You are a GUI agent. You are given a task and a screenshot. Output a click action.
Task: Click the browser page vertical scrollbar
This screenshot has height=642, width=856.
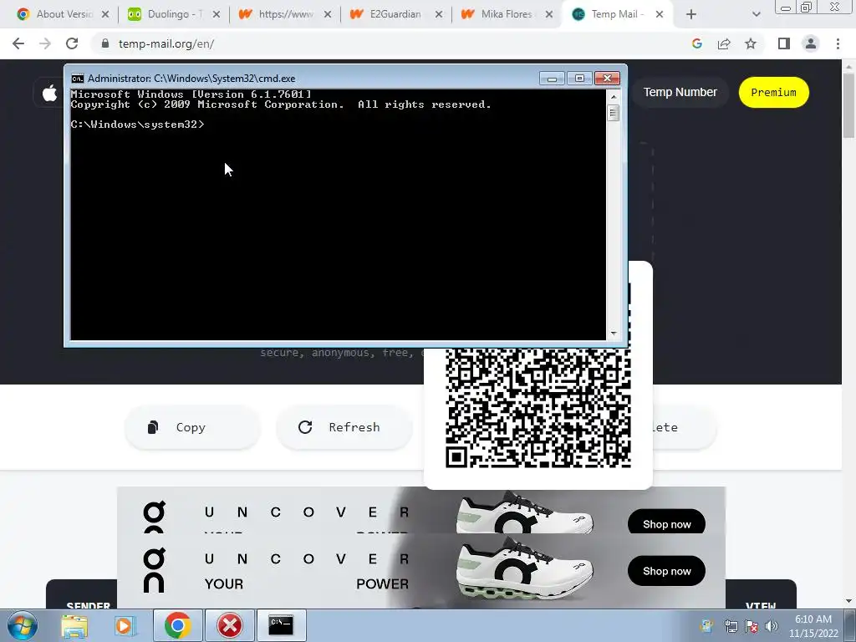pyautogui.click(x=848, y=104)
